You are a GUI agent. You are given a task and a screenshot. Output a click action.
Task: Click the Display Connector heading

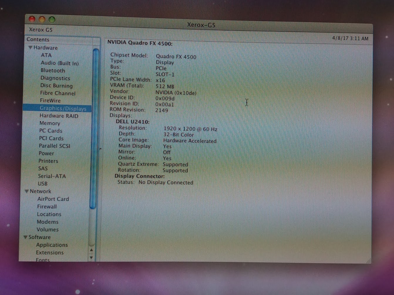(139, 176)
